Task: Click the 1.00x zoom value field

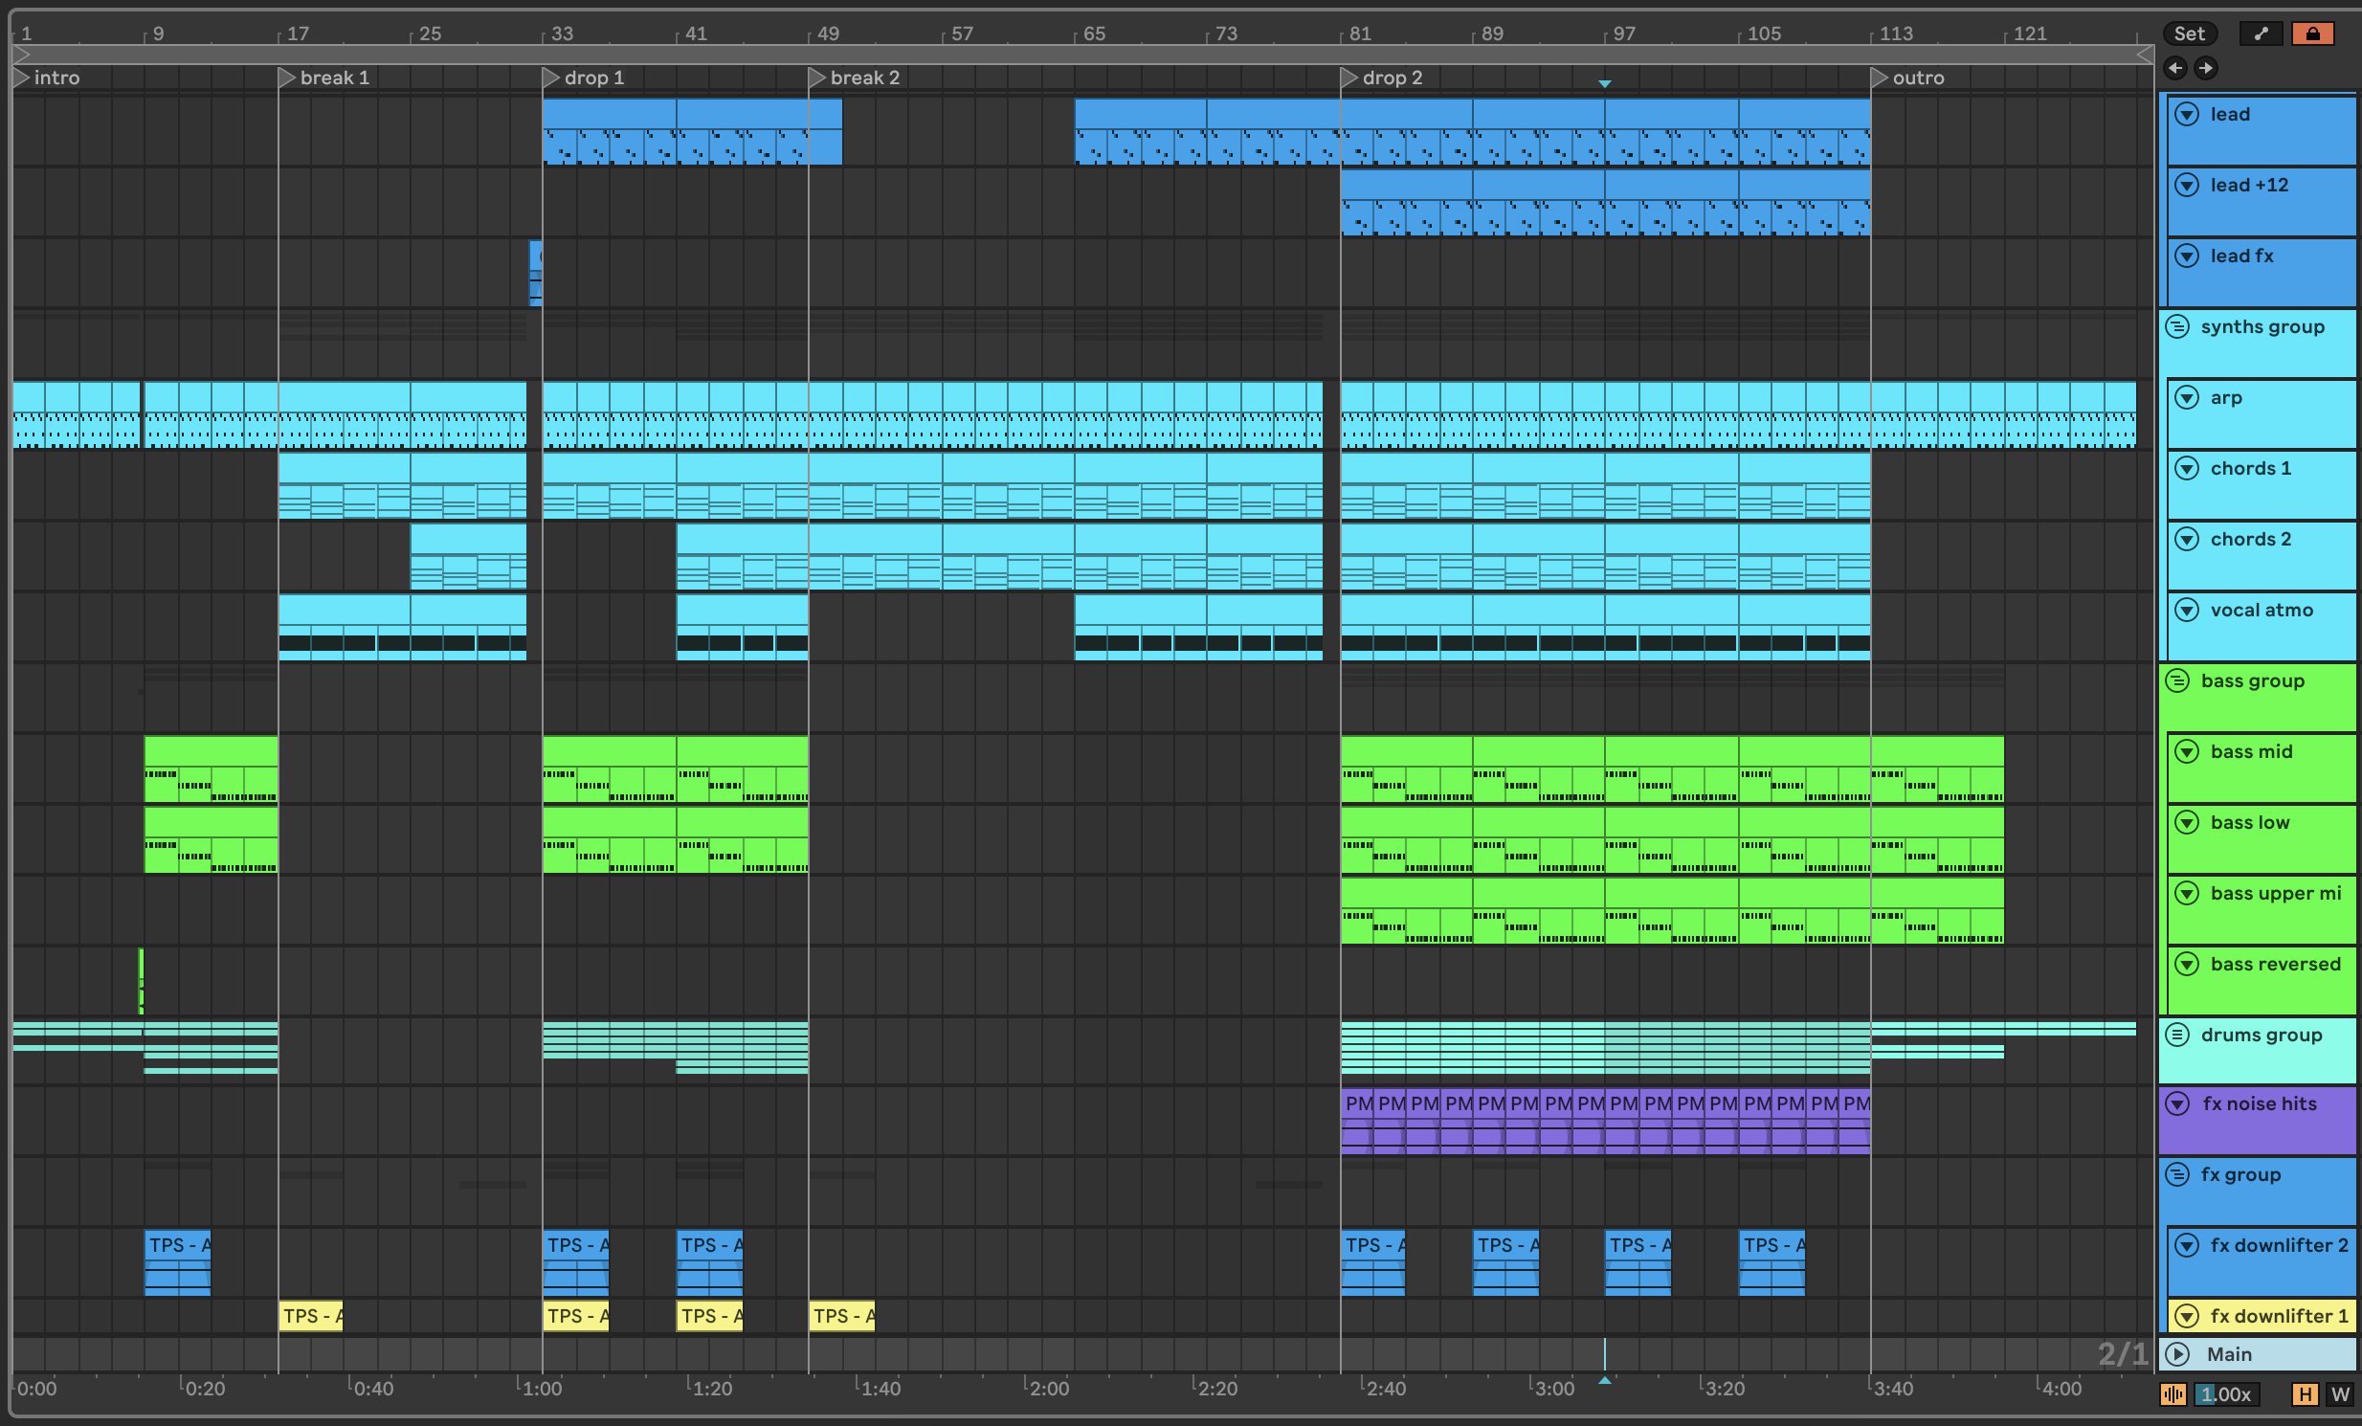Action: pos(2226,1394)
